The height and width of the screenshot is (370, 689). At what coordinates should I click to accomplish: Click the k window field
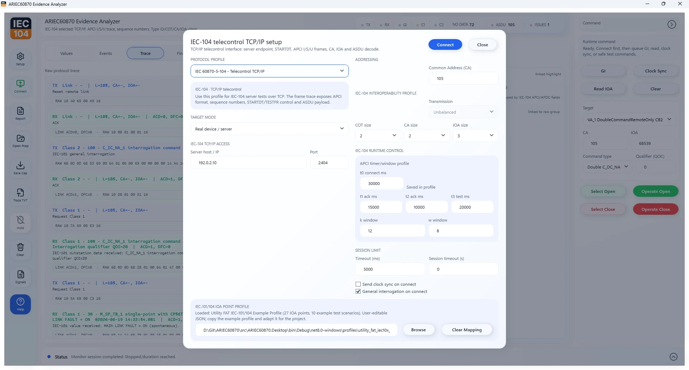393,231
